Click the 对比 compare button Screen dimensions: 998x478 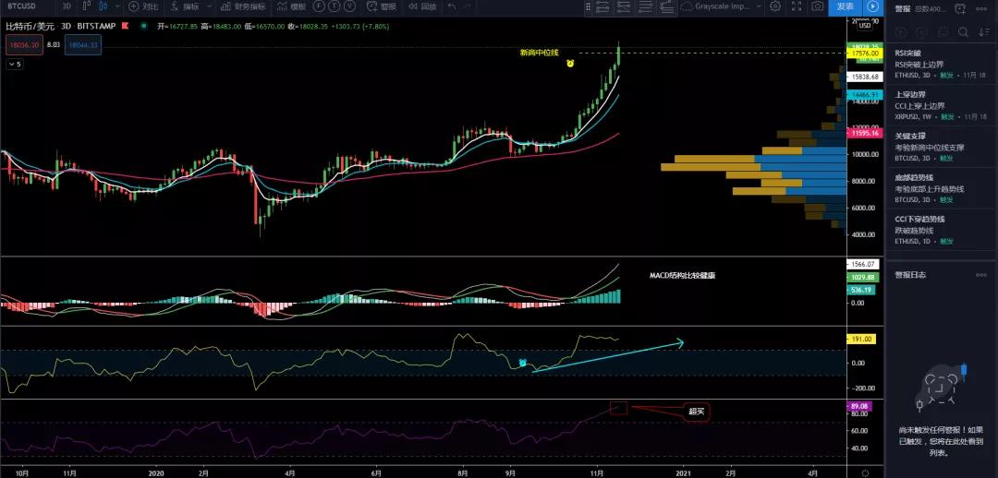[x=143, y=6]
